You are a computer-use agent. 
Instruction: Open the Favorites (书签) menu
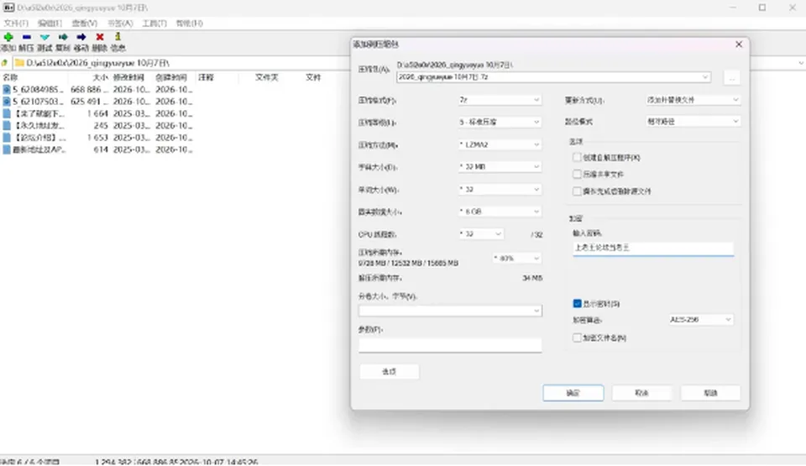[120, 24]
